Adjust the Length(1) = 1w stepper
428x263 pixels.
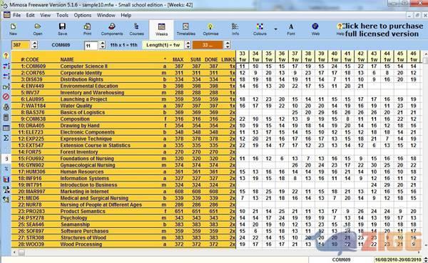point(188,45)
